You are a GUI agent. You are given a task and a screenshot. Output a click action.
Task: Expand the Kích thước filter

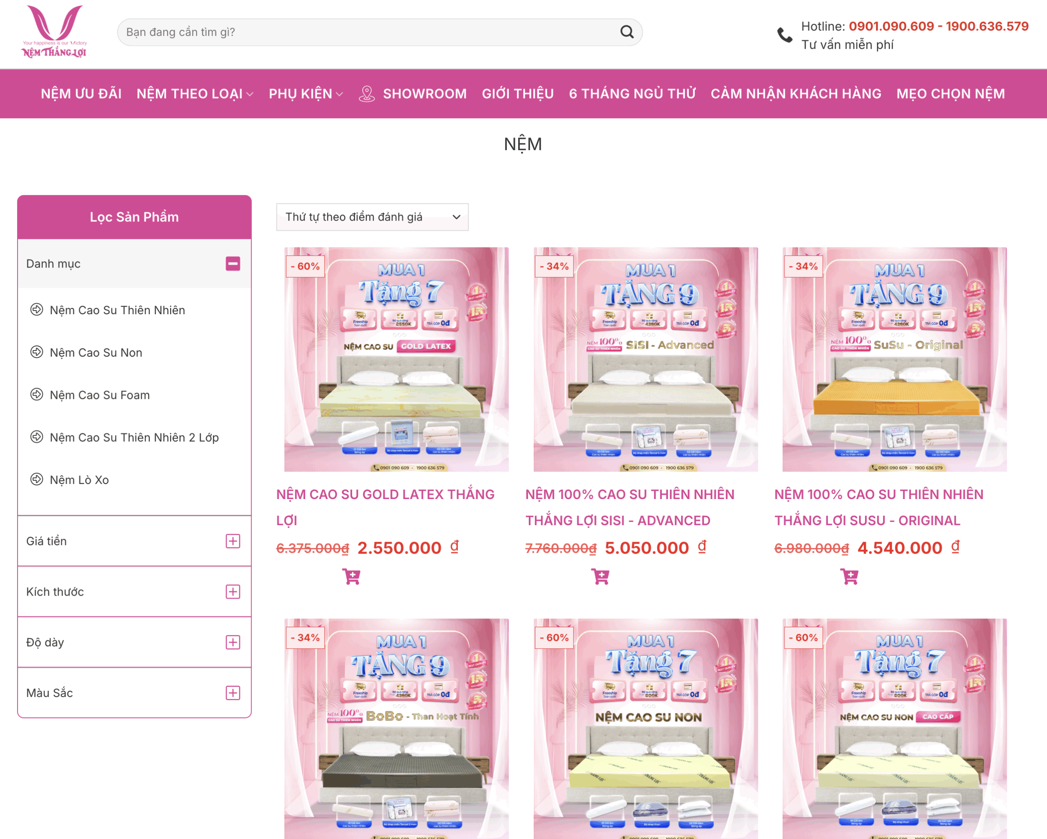(x=233, y=592)
